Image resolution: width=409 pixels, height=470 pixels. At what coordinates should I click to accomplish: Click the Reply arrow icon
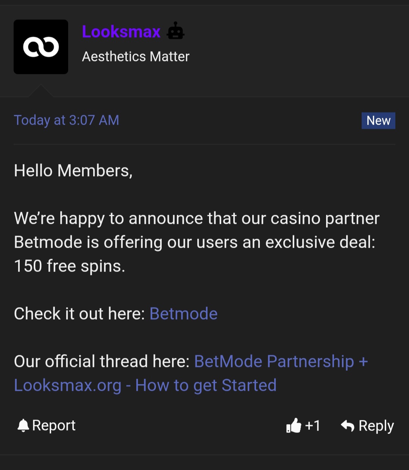348,426
